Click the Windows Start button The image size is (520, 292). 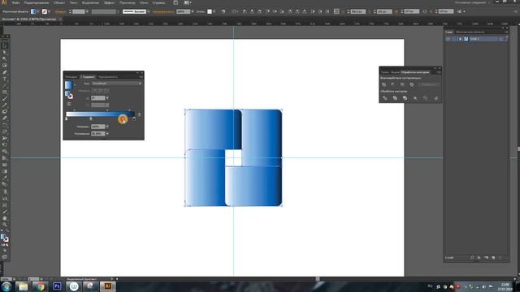6,286
